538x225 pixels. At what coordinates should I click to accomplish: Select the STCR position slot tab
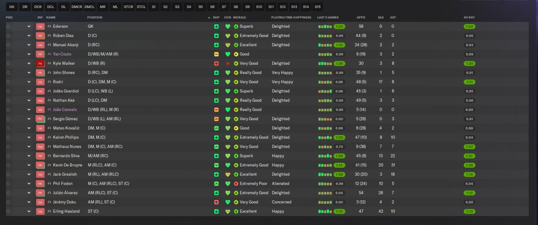(128, 7)
